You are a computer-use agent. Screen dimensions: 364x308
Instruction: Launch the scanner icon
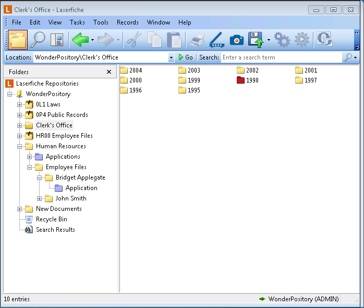point(217,40)
